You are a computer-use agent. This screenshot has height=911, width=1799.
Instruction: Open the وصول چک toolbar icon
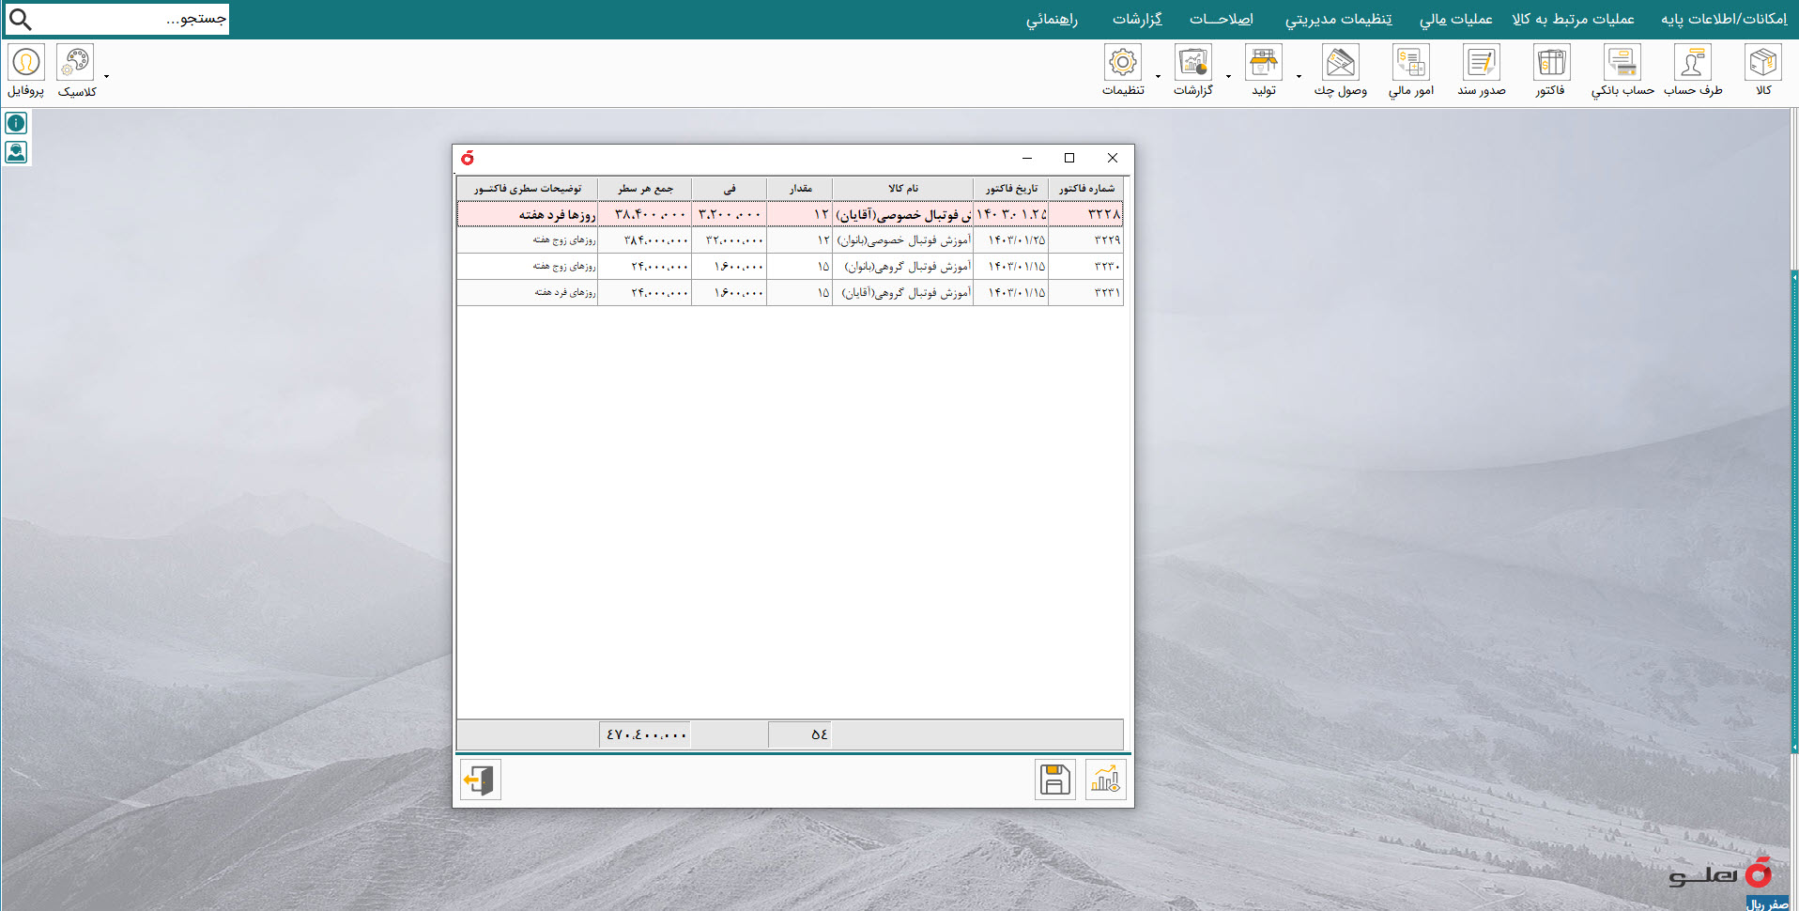(1340, 70)
